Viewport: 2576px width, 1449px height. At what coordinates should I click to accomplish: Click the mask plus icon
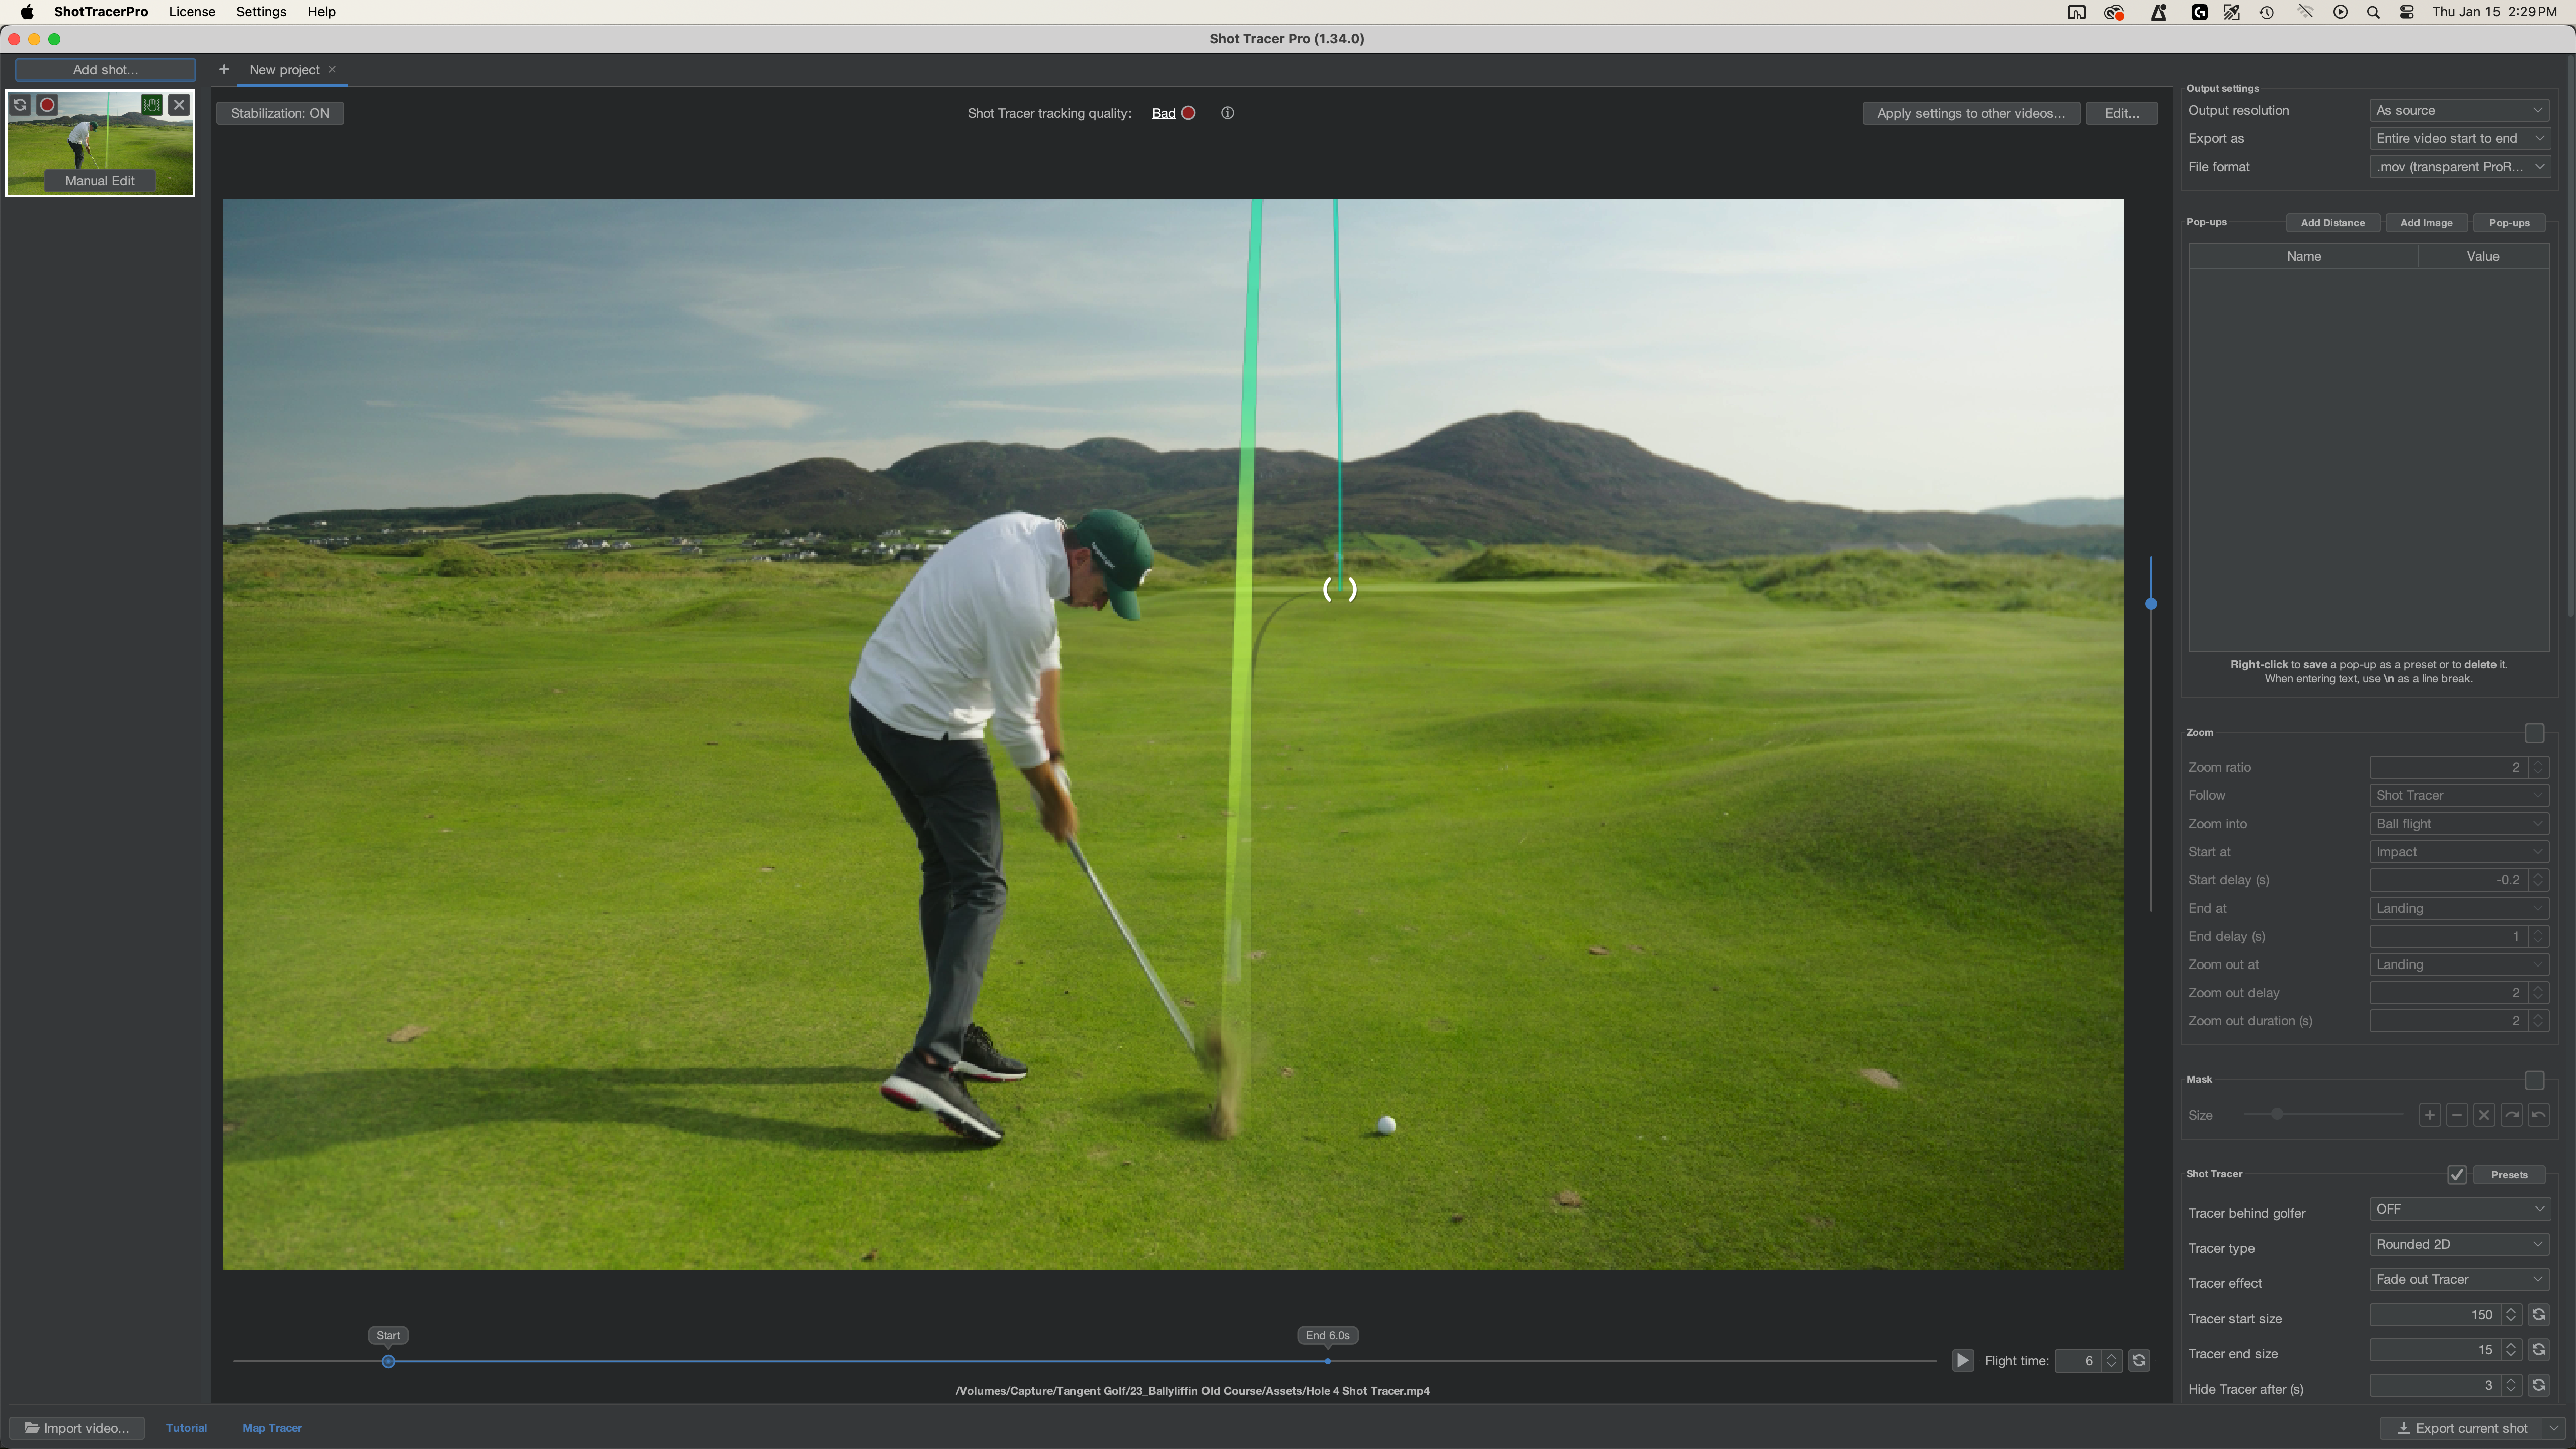[x=2429, y=1115]
